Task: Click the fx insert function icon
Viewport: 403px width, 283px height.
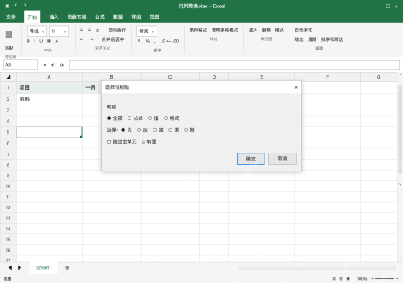Action: 61,64
